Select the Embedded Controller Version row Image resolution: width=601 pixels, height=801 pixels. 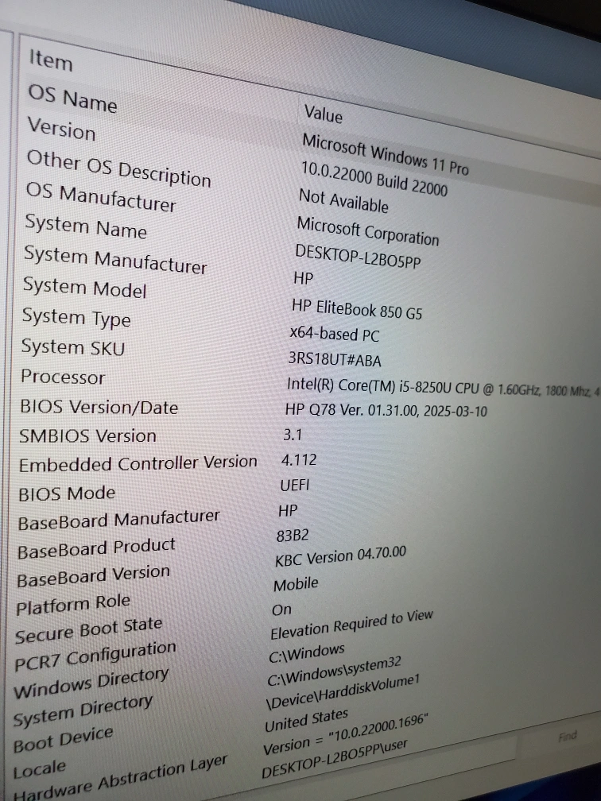click(138, 463)
